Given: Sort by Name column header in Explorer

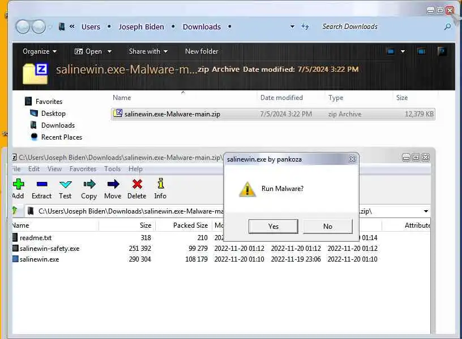Looking at the screenshot, I should coord(122,98).
